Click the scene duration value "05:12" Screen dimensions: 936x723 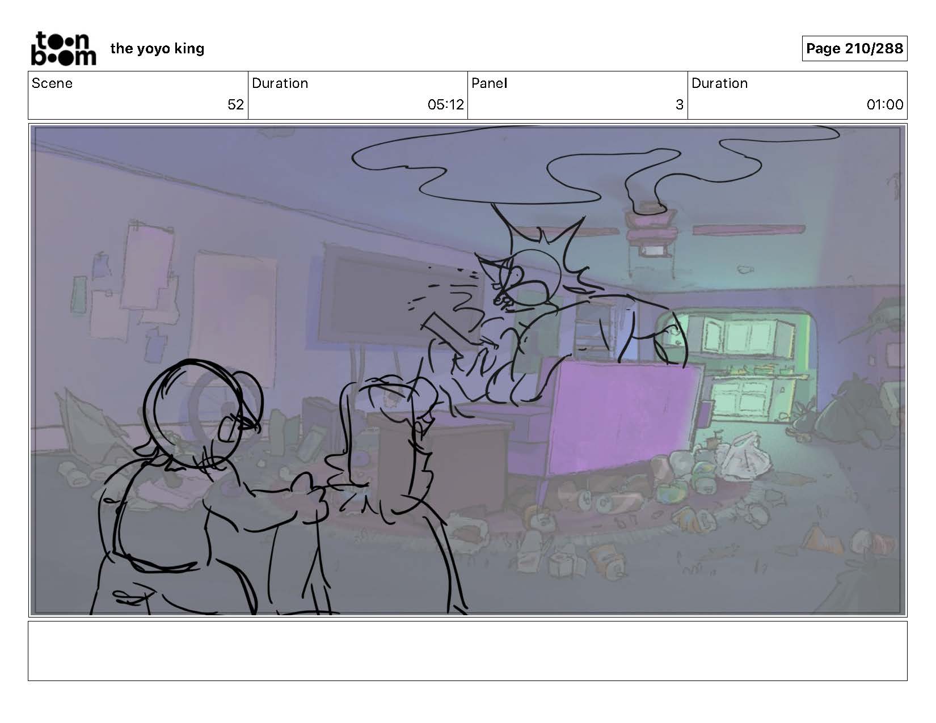point(446,105)
